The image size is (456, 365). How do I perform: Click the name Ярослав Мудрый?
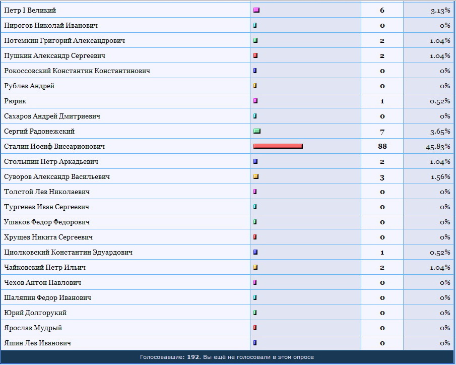(33, 328)
